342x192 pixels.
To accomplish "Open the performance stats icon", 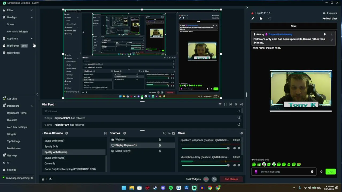I will click(x=43, y=179).
